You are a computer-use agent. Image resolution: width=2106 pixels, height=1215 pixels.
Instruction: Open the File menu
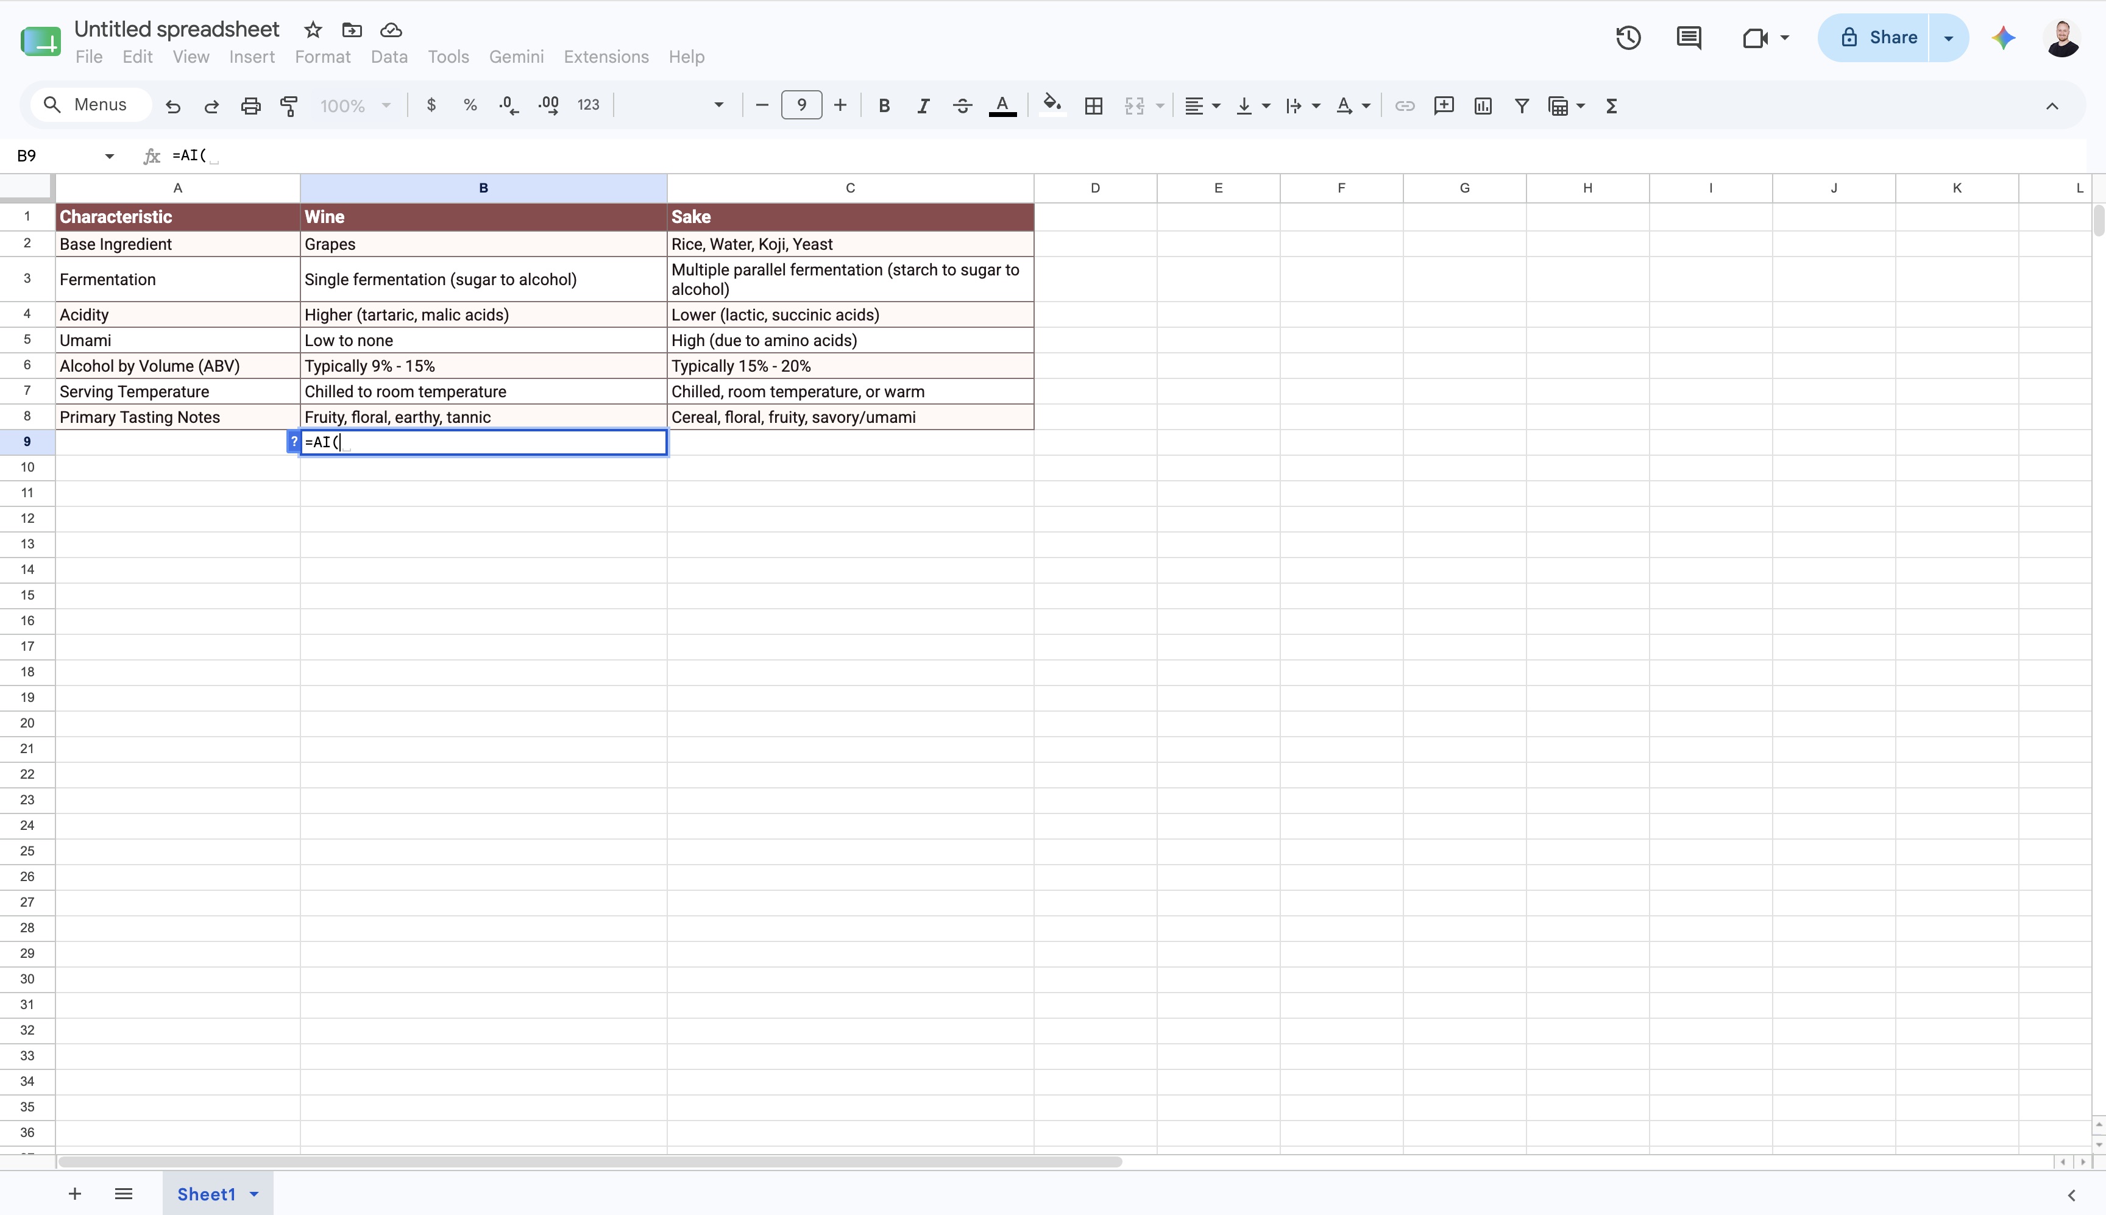(x=88, y=57)
